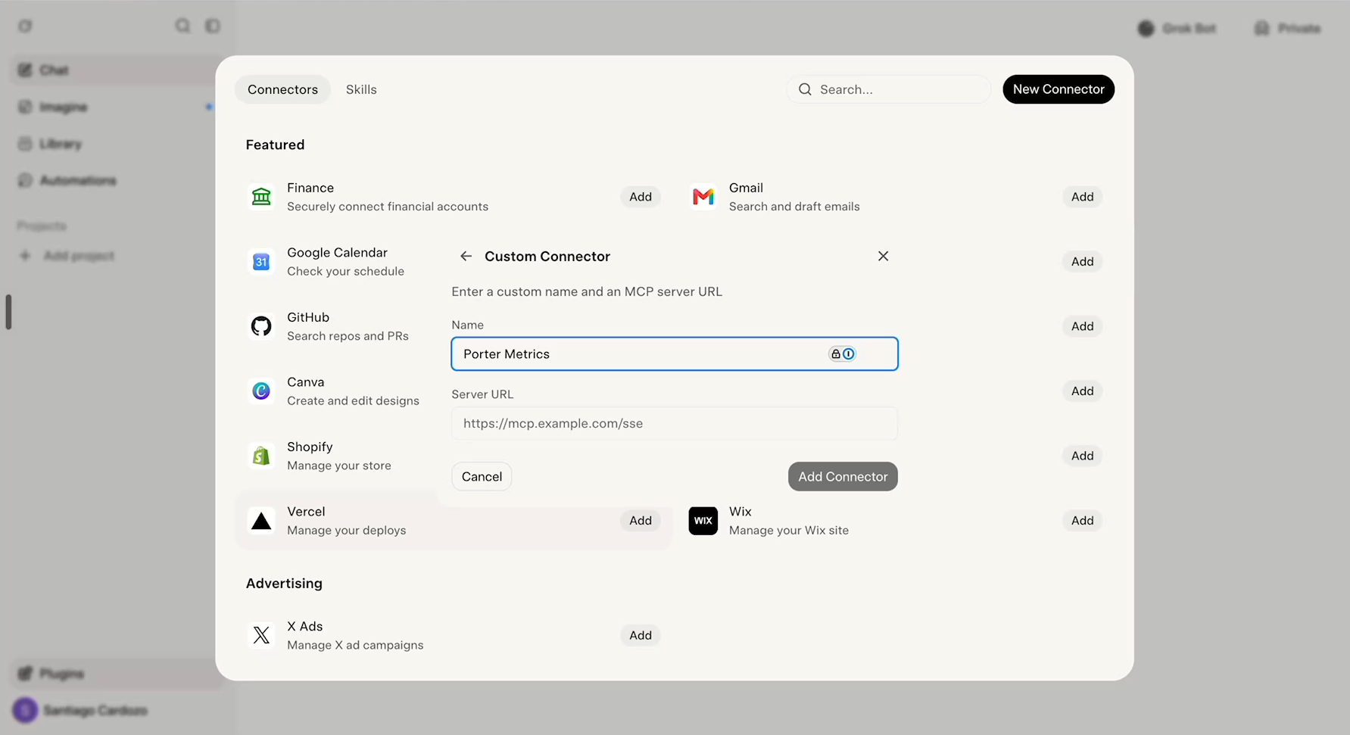Viewport: 1350px width, 735px height.
Task: Click the Wix logo icon
Action: (x=703, y=521)
